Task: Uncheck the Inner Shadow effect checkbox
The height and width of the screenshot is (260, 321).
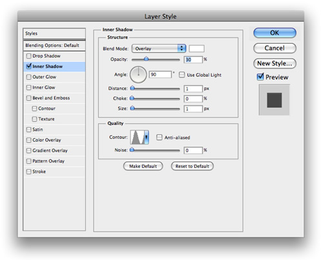Action: point(28,66)
